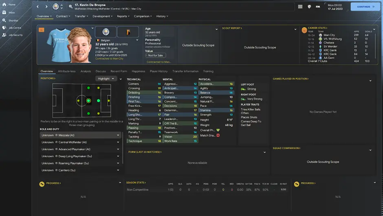Viewport: 383px width, 216px height.
Task: Click the FM logo button
Action: pos(318,7)
